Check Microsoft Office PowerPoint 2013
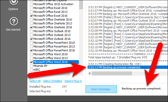Image resolution: width=168 pixels, height=102 pixels. [x=31, y=47]
